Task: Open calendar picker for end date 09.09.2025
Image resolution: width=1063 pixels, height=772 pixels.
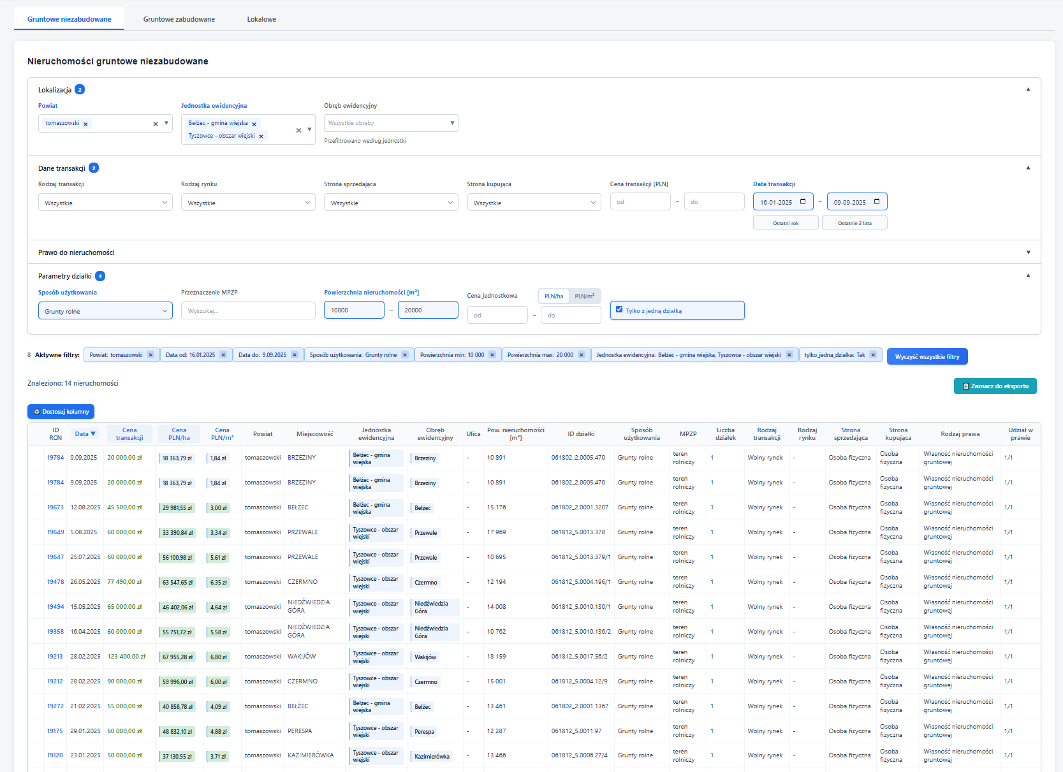Action: tap(877, 202)
